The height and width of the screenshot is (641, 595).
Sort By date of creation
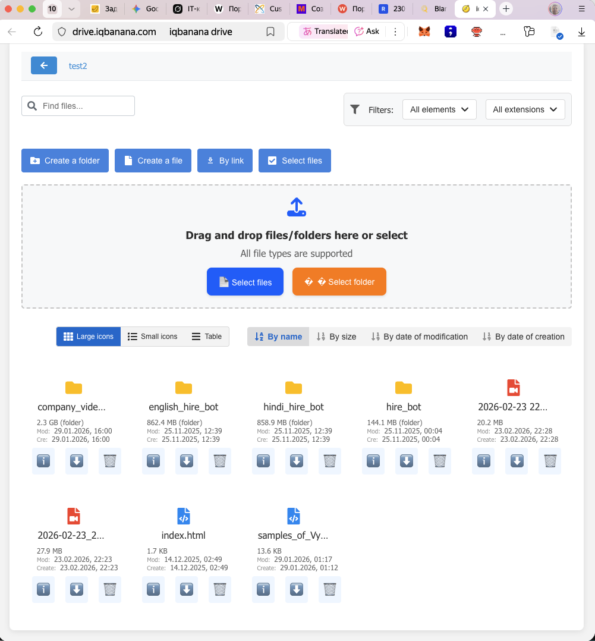pos(524,337)
